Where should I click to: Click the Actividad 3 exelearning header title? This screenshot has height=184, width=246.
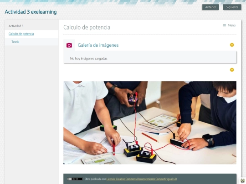31,12
